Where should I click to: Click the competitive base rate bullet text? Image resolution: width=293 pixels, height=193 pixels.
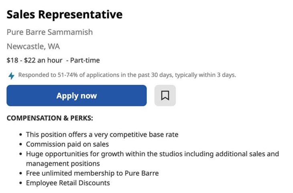tap(102, 135)
